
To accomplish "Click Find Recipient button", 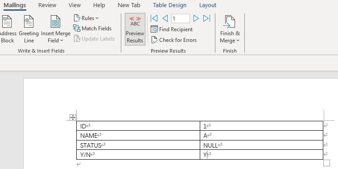I will coord(172,29).
